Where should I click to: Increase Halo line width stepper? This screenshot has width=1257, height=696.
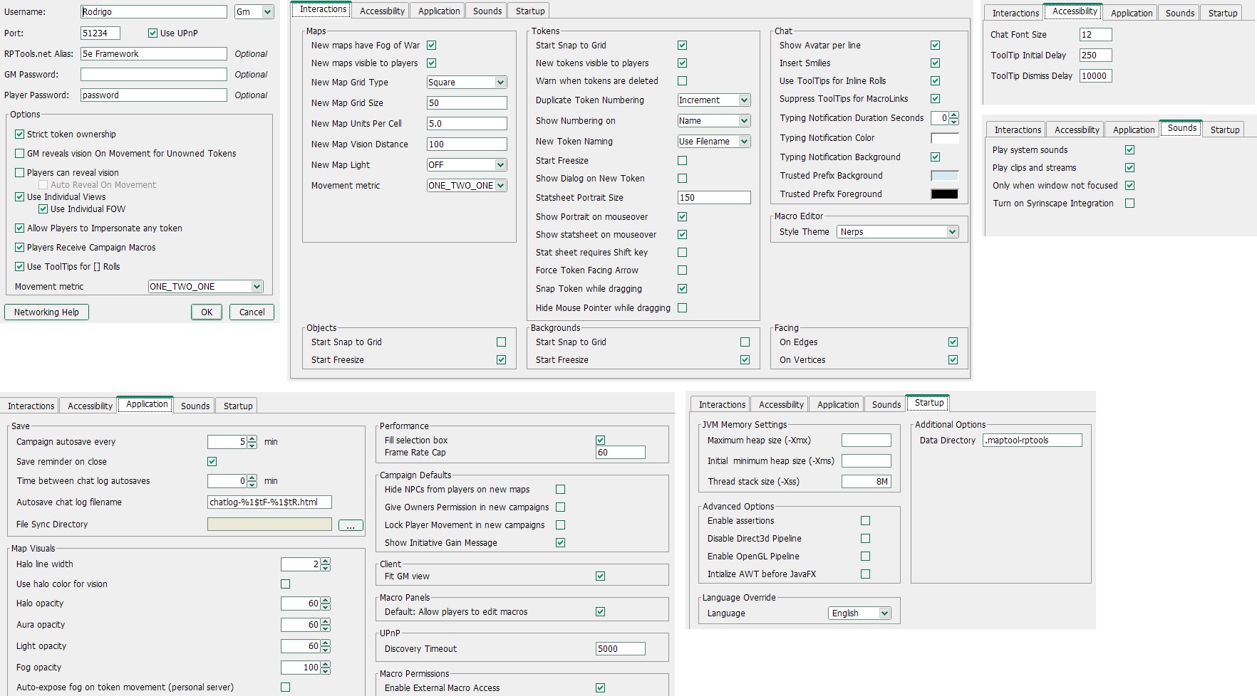[x=326, y=561]
